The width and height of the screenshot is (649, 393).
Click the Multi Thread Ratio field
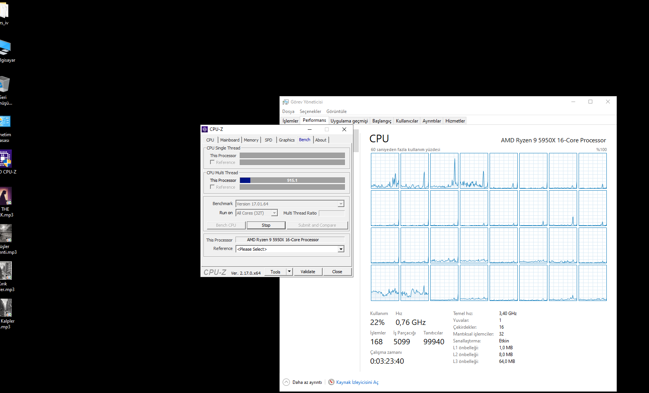(332, 213)
